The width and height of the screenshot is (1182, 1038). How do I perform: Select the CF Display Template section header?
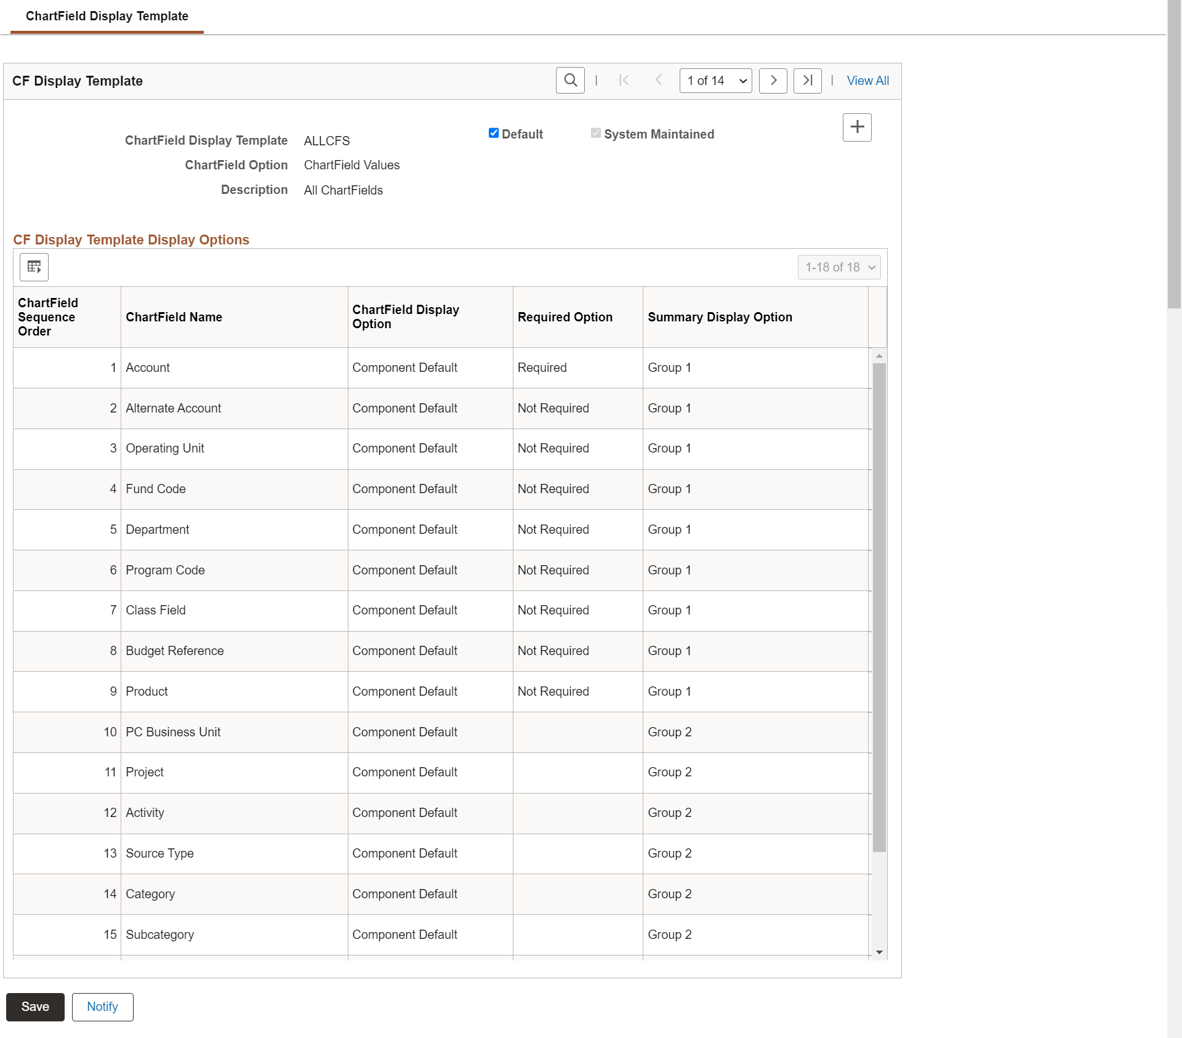(78, 81)
